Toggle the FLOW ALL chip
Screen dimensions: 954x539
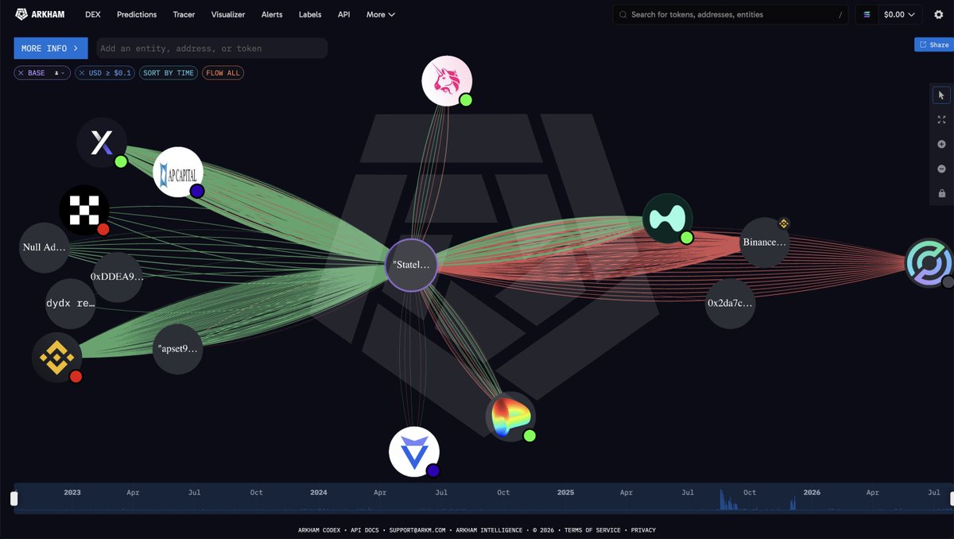223,73
